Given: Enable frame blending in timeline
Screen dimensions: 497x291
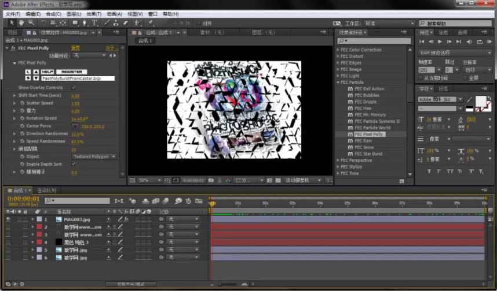Looking at the screenshot, I should (x=156, y=201).
